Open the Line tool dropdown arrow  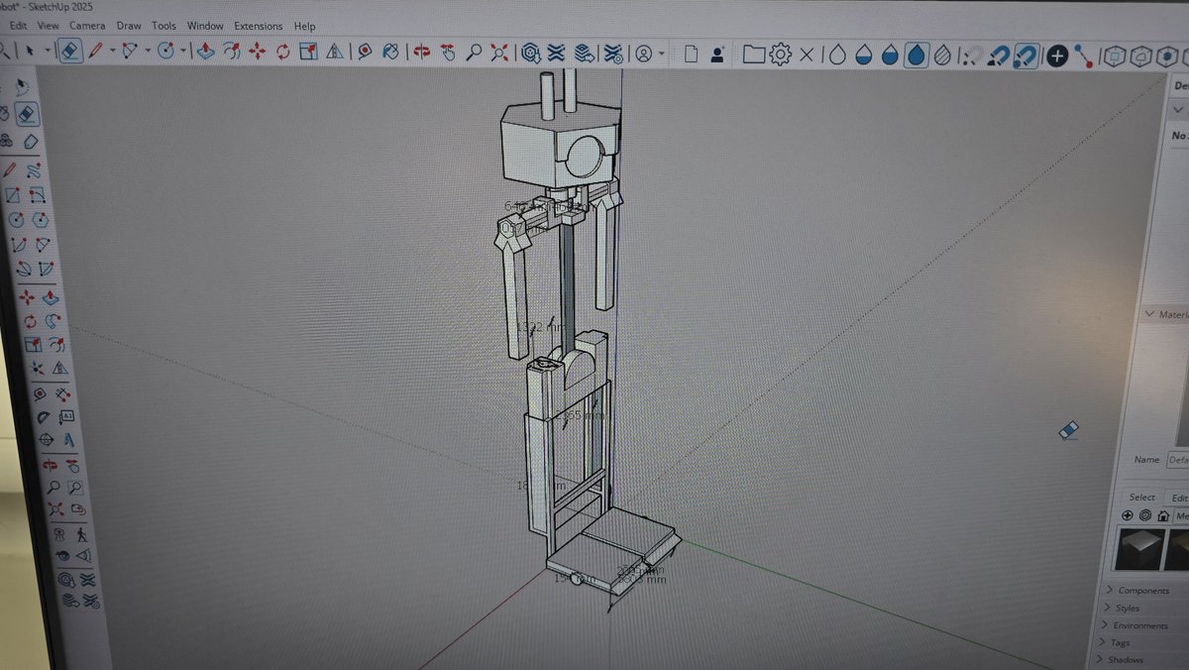pos(112,51)
